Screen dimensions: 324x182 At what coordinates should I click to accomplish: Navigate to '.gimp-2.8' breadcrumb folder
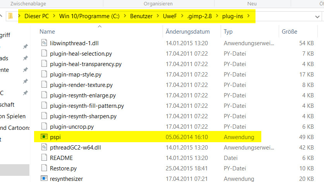pyautogui.click(x=199, y=16)
